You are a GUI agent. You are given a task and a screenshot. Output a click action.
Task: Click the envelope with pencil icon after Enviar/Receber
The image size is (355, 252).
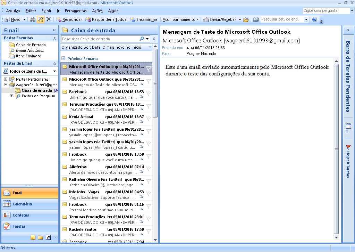(x=246, y=19)
